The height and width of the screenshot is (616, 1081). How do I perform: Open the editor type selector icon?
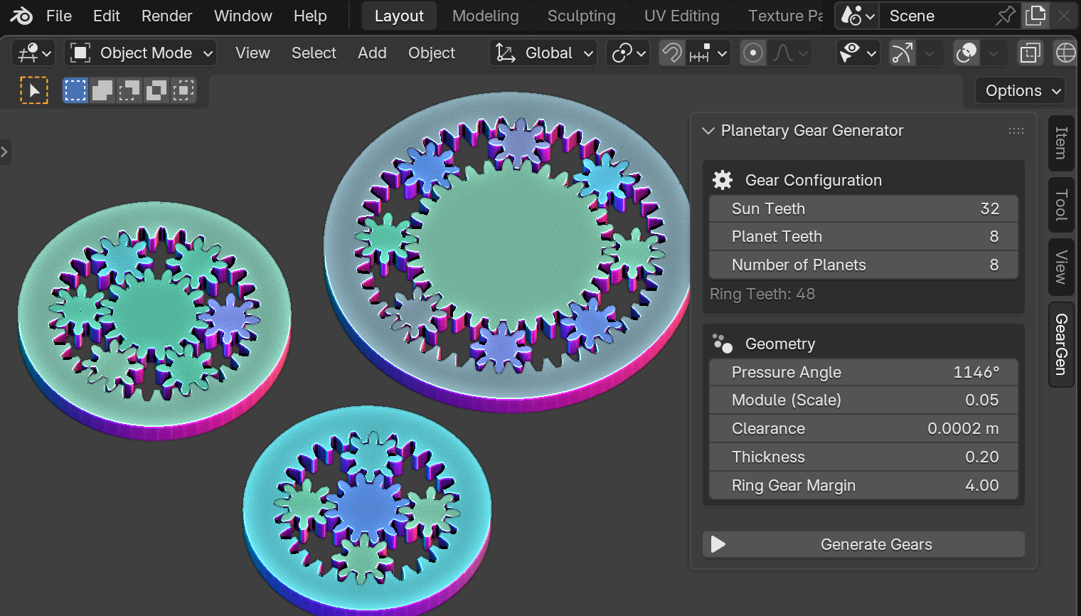pyautogui.click(x=28, y=53)
